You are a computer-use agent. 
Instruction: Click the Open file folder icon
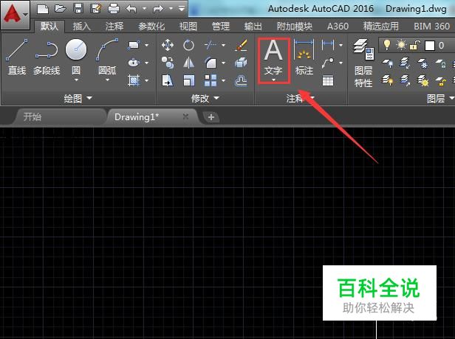pyautogui.click(x=60, y=9)
